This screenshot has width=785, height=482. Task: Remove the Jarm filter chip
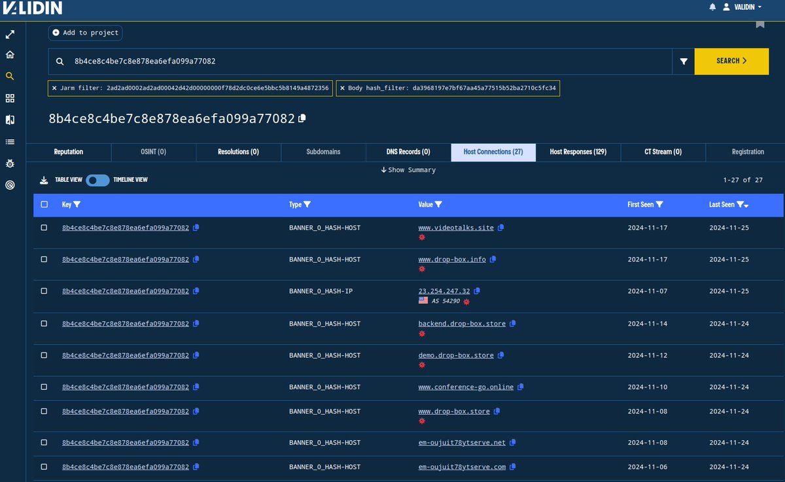click(x=55, y=88)
